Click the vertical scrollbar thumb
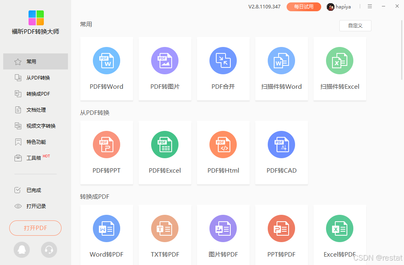The height and width of the screenshot is (265, 404). coord(402,50)
